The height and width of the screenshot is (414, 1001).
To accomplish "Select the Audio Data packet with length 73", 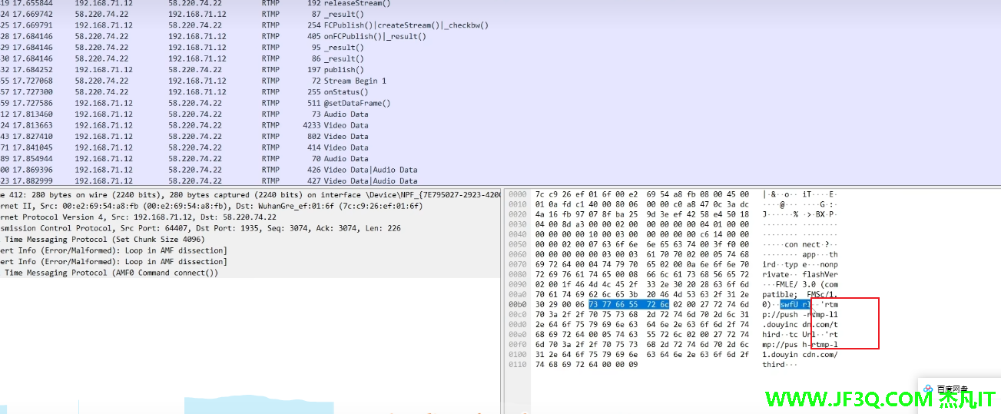I will [346, 114].
